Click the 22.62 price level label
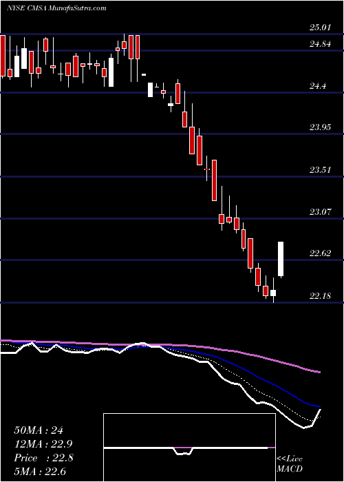344x482 pixels. tap(320, 253)
